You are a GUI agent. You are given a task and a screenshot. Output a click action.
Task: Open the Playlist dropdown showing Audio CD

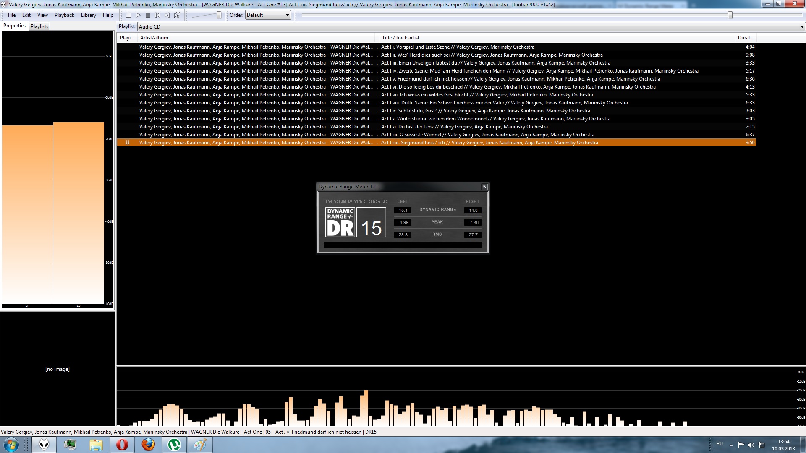pyautogui.click(x=471, y=26)
